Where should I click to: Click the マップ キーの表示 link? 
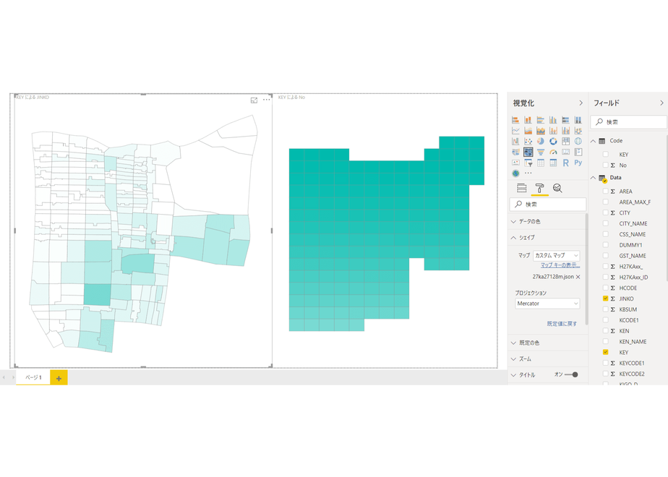tap(560, 265)
